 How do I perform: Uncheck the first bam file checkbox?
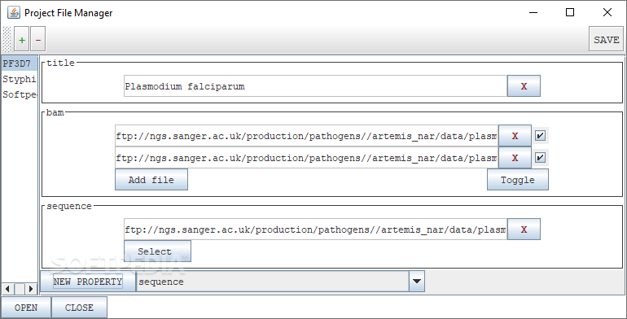tap(540, 136)
